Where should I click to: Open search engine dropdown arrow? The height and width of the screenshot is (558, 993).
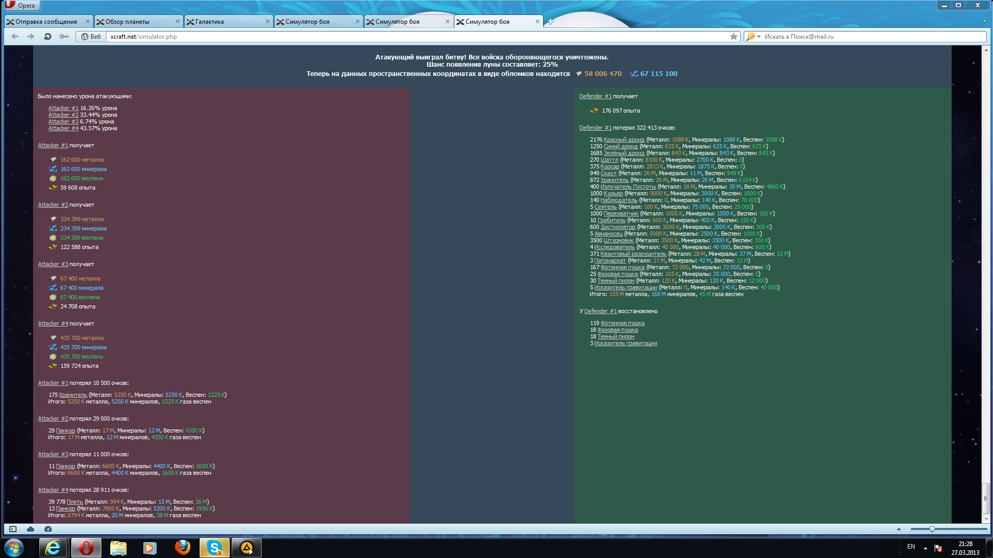(x=759, y=37)
